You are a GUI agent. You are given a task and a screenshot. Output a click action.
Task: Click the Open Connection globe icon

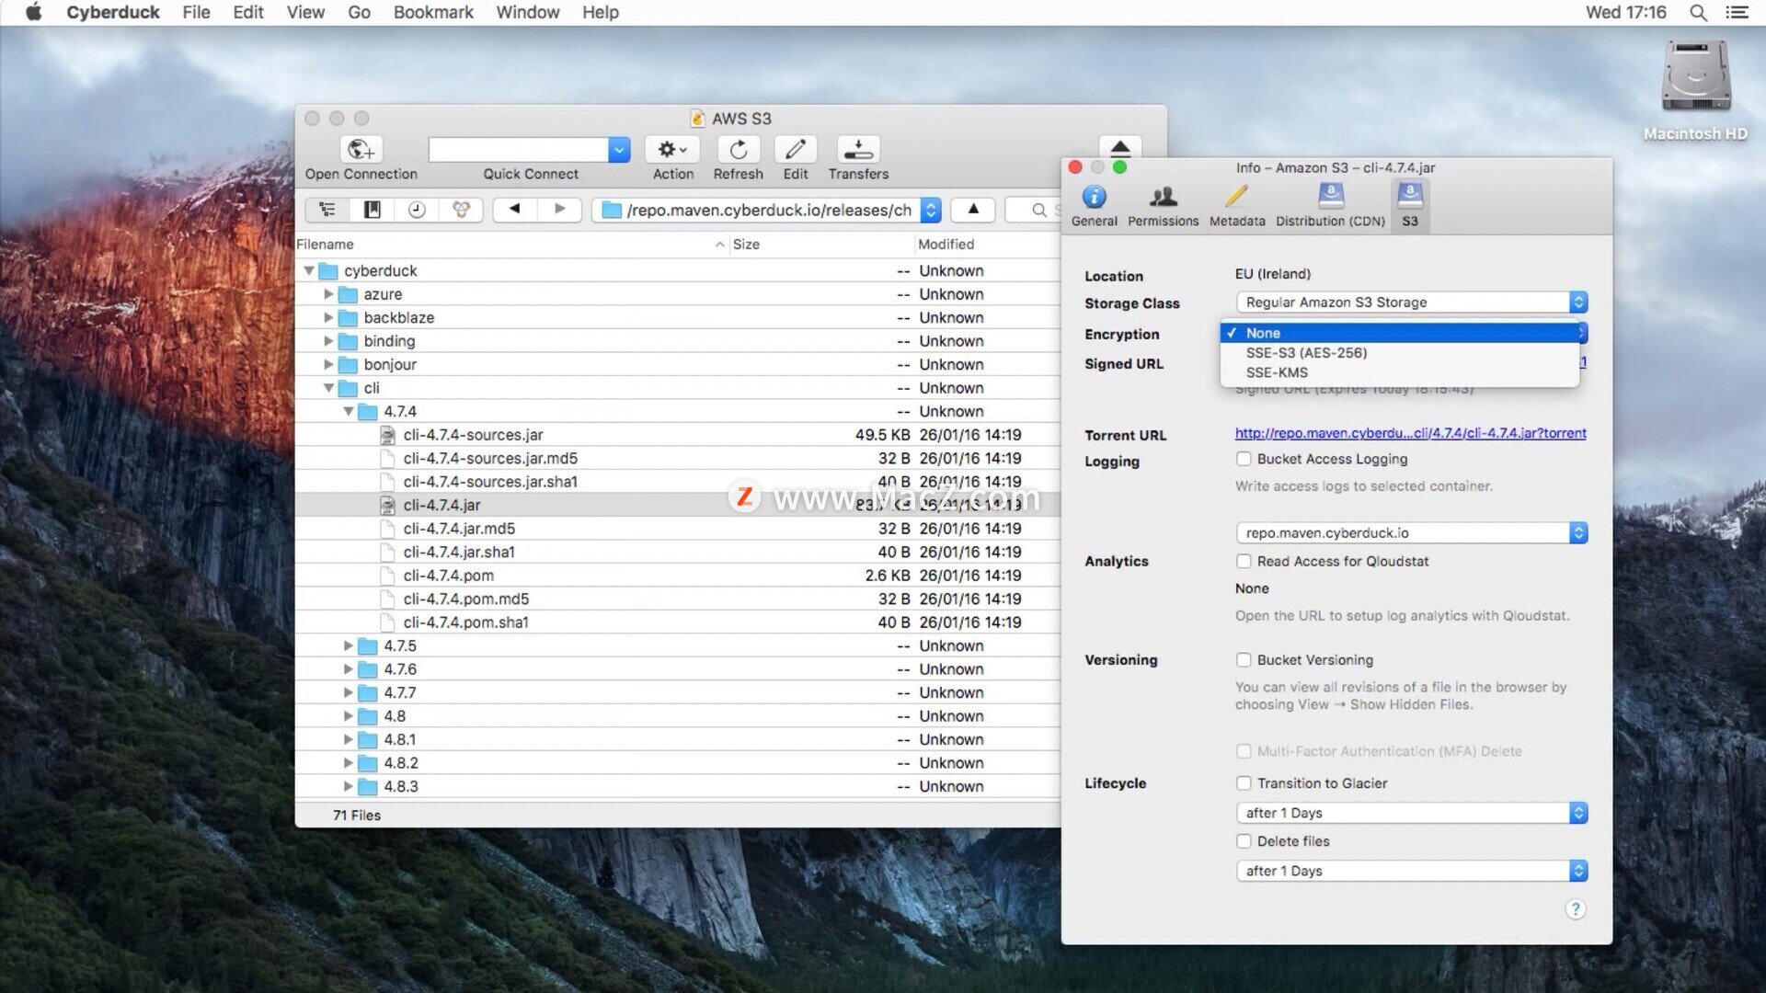361,149
